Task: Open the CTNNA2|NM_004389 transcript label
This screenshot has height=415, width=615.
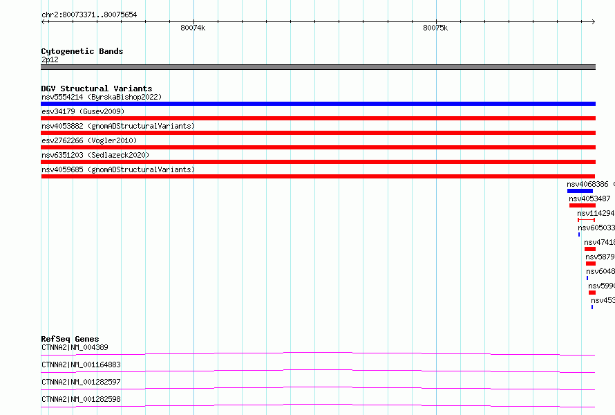Action: 75,347
